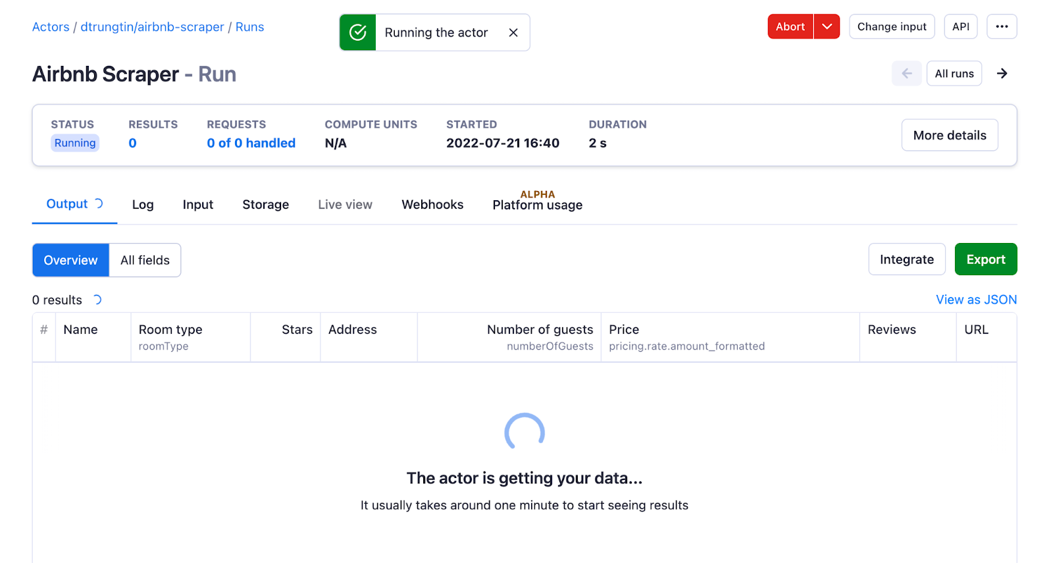
Task: Click the 'Airbnb Scraper - Run' page title
Action: click(134, 74)
